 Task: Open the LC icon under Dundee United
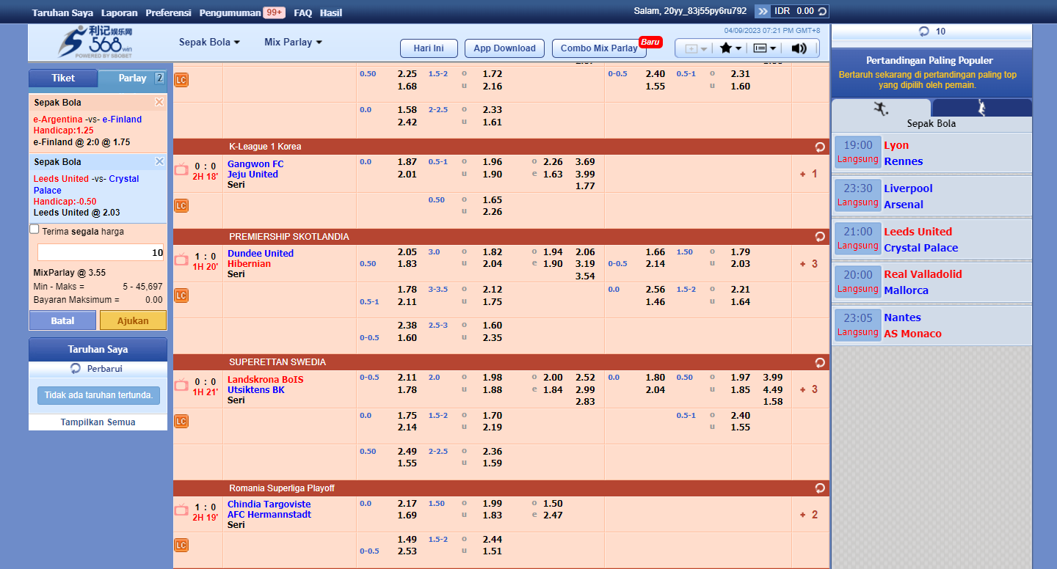(x=181, y=295)
